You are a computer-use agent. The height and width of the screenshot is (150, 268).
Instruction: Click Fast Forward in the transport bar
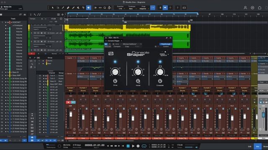(116, 146)
